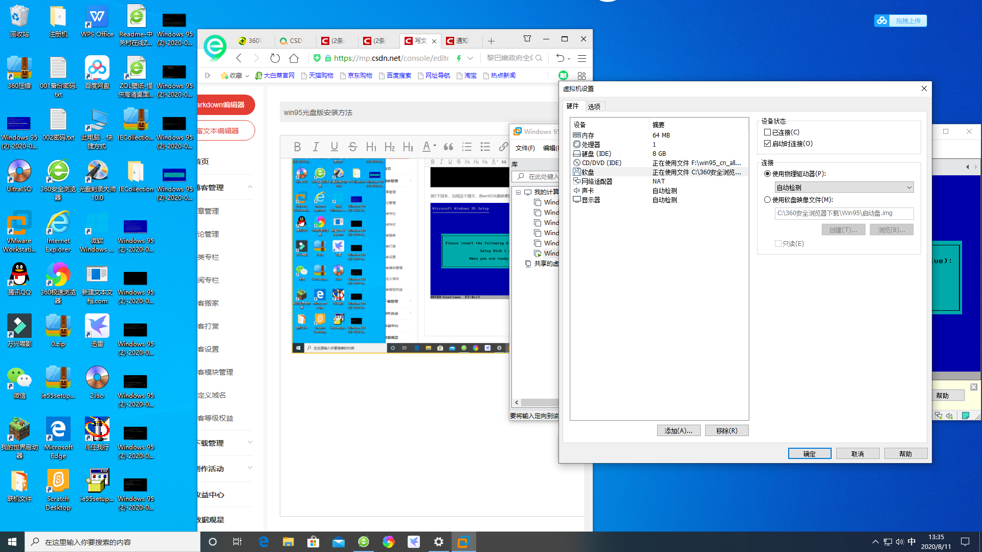Image resolution: width=982 pixels, height=552 pixels.
Task: Check the 只读 option for the floppy image
Action: [778, 243]
